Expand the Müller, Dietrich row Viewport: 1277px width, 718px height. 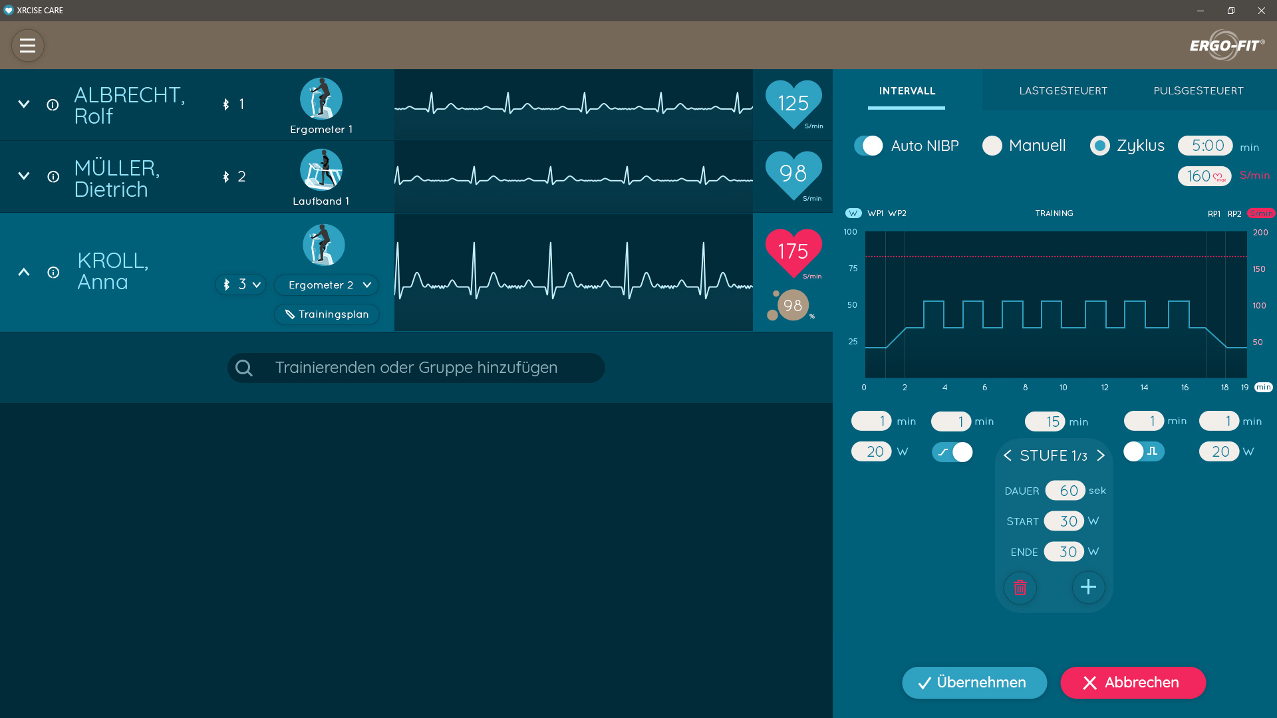24,176
